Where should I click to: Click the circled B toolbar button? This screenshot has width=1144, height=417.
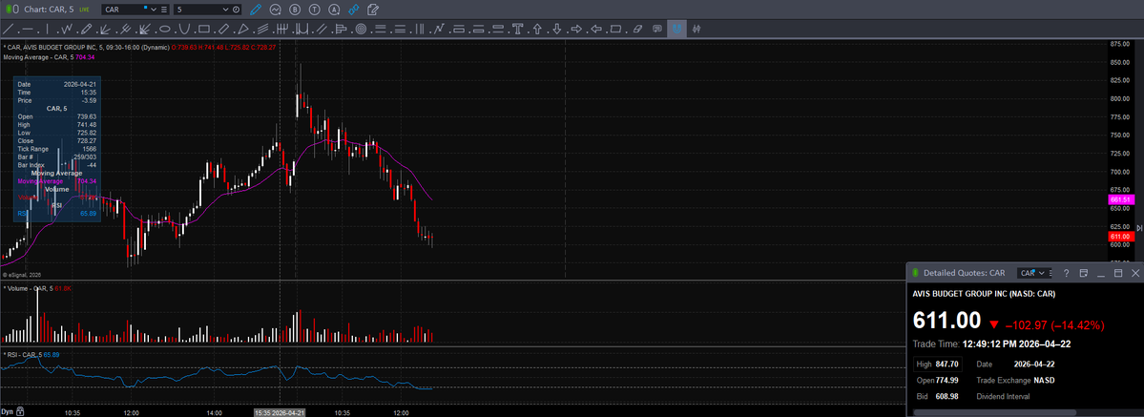295,10
